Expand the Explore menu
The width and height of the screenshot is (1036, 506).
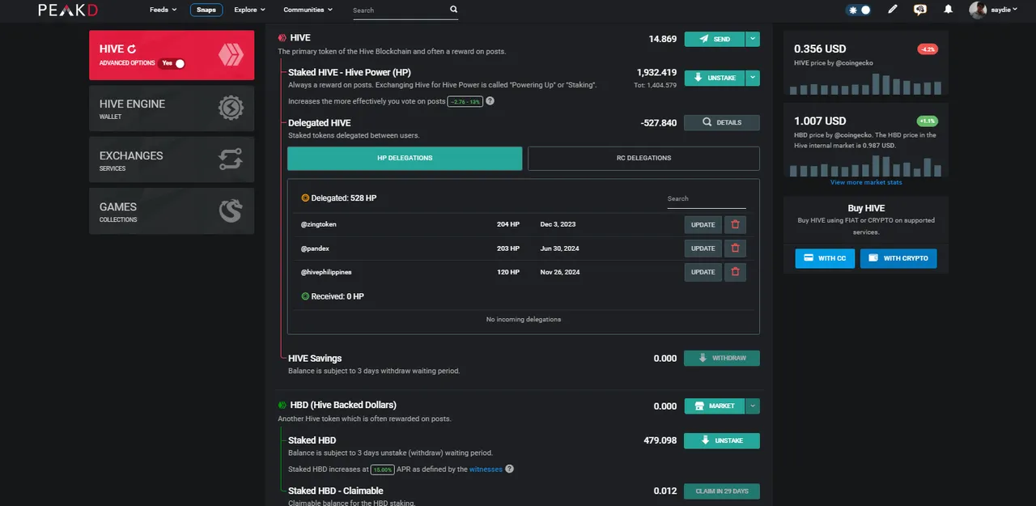click(249, 10)
